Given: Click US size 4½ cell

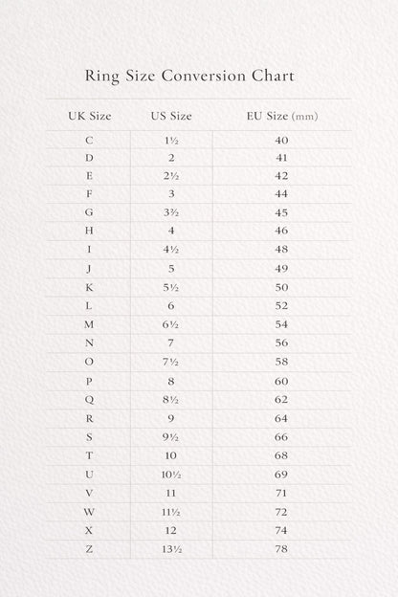Looking at the screenshot, I should 171,250.
